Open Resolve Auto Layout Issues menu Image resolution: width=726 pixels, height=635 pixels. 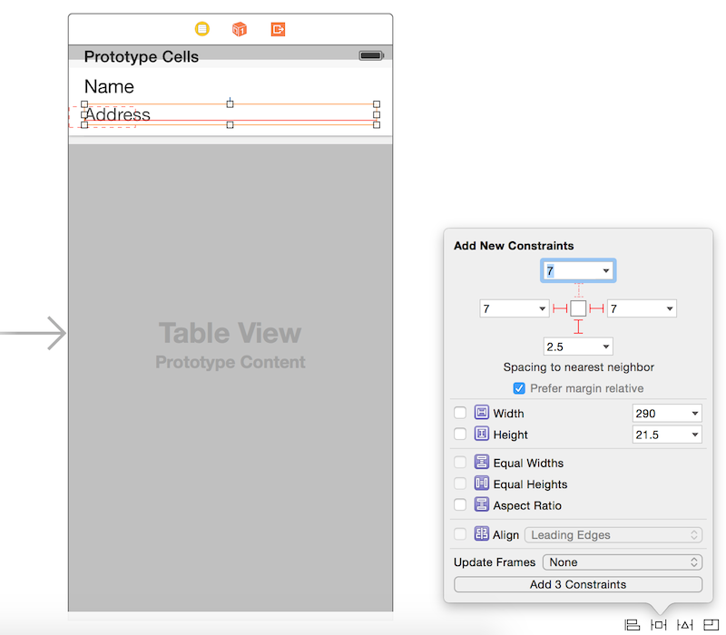[x=685, y=624]
